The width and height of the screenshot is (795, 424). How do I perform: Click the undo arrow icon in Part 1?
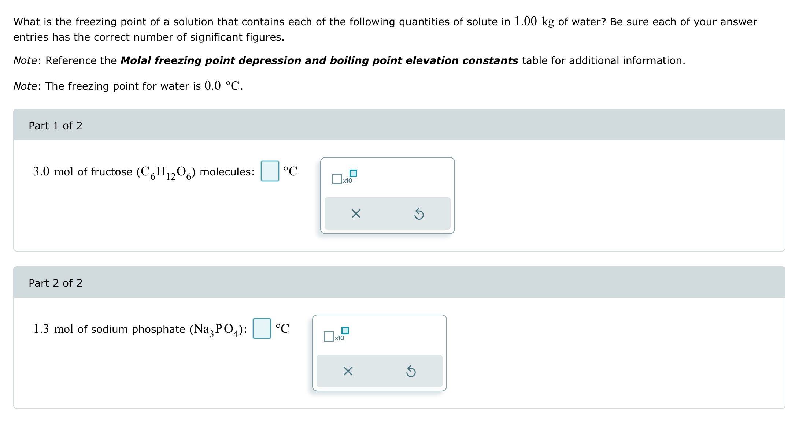point(419,213)
